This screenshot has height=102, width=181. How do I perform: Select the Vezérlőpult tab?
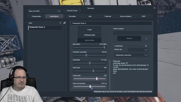point(54,16)
